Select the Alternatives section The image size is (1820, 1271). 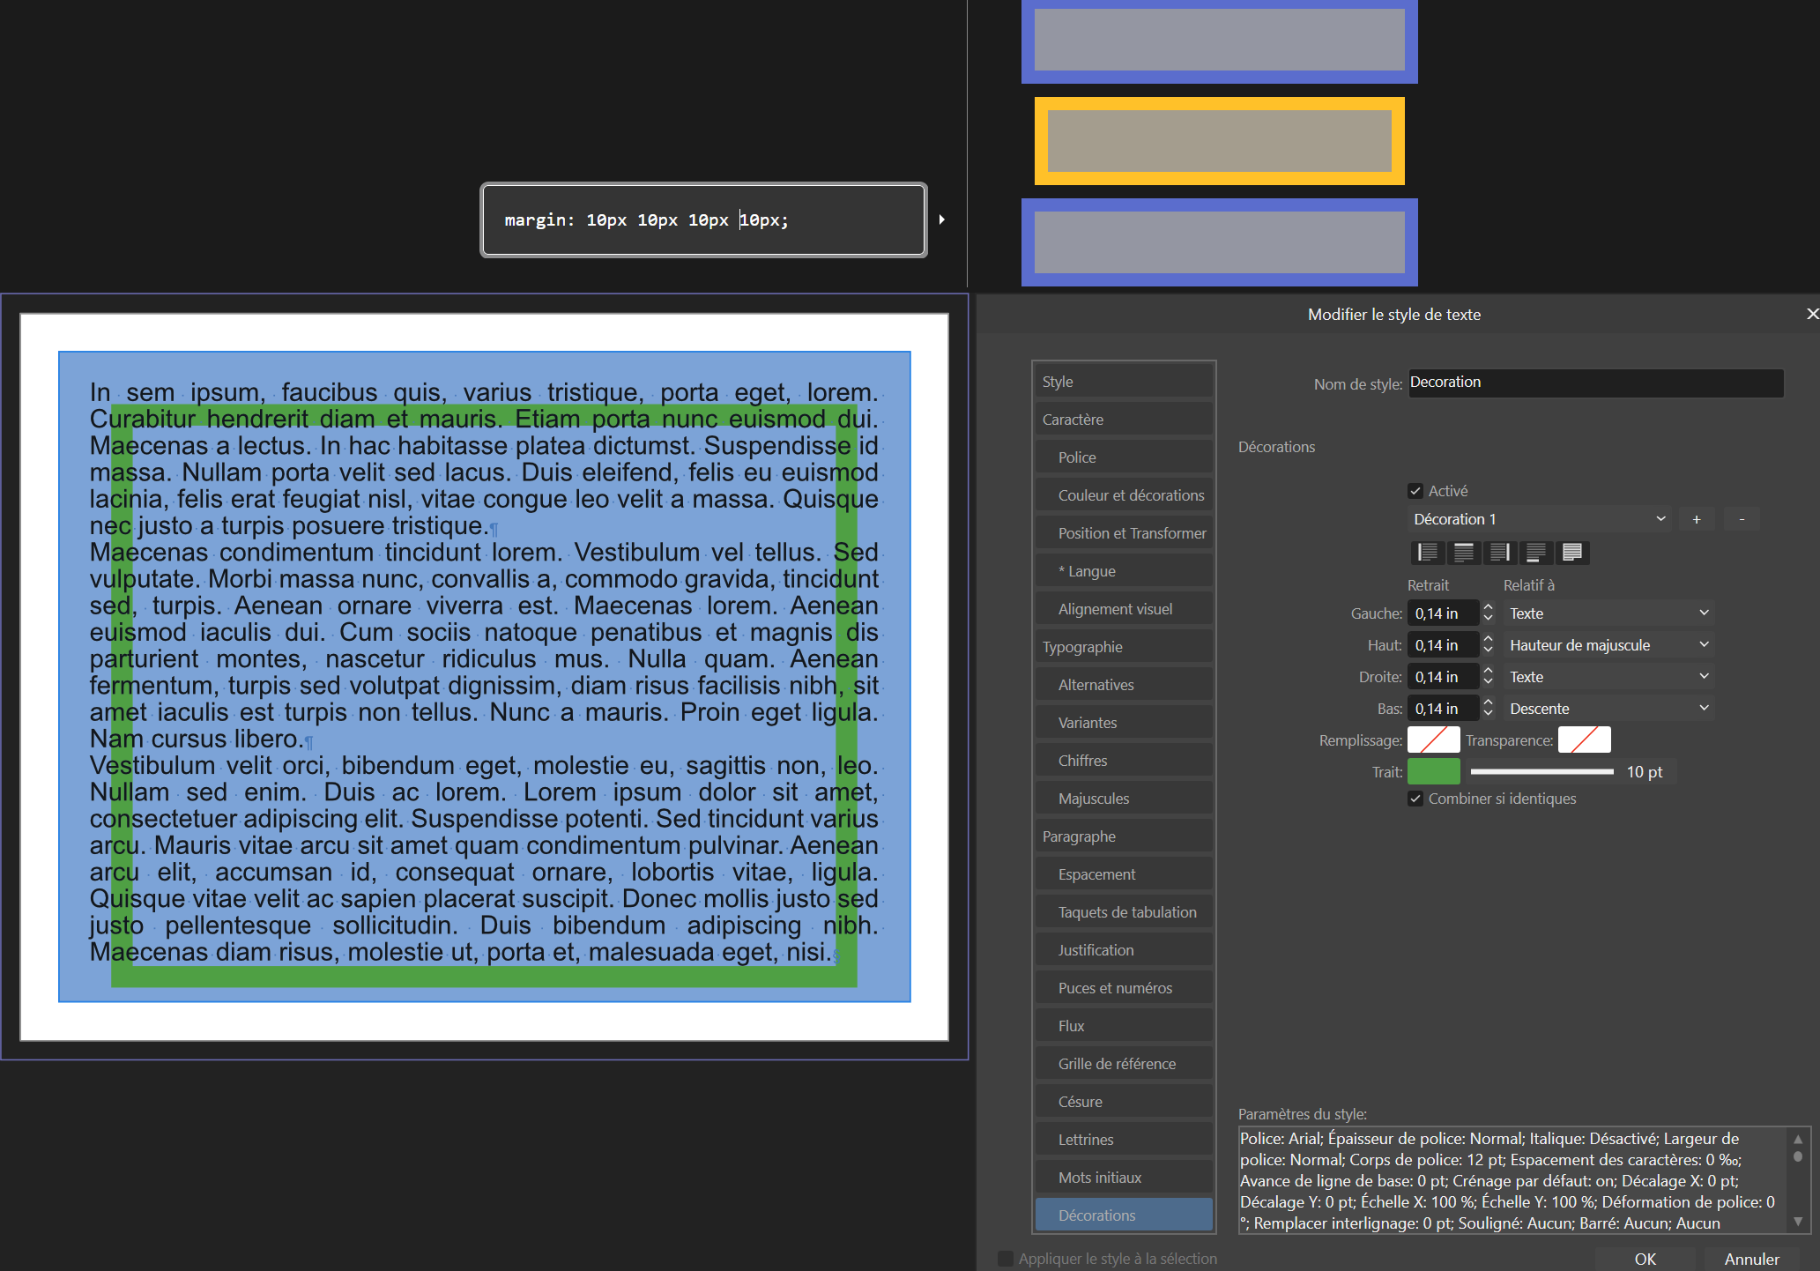(1124, 685)
